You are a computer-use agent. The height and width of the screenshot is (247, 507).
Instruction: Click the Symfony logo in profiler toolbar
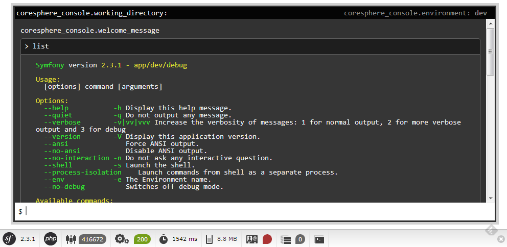click(x=9, y=239)
